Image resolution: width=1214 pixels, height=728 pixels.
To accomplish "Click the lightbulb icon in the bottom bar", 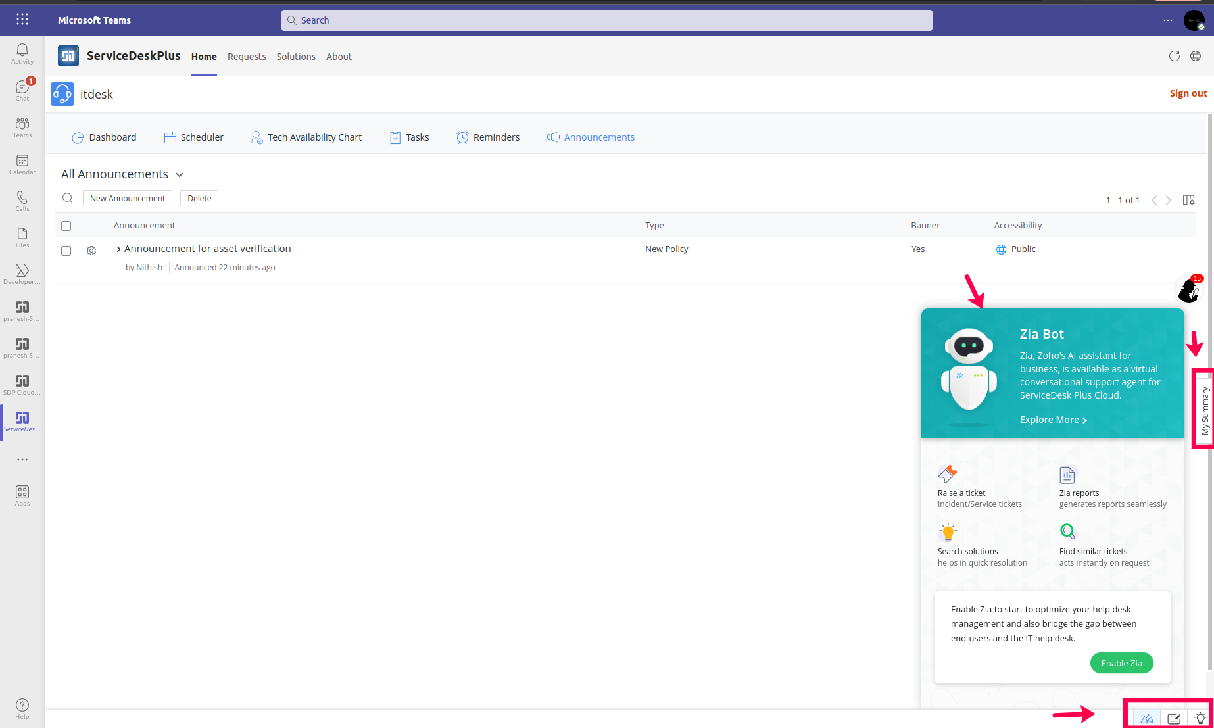I will (x=1200, y=719).
